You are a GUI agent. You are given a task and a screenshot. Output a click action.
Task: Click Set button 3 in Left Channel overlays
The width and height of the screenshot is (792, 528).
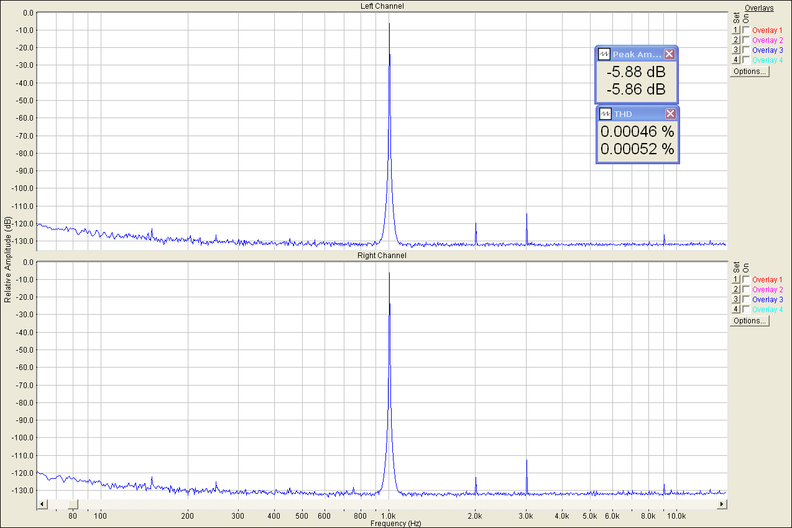tap(736, 50)
